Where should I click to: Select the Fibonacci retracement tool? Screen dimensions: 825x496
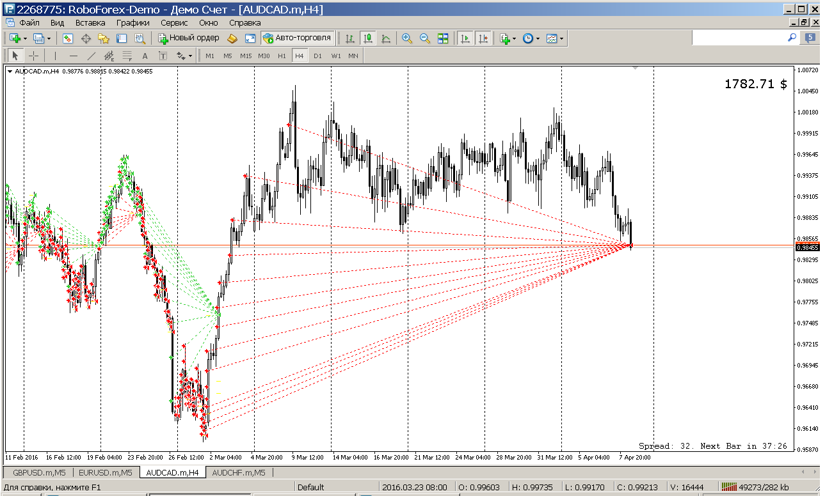(x=127, y=56)
